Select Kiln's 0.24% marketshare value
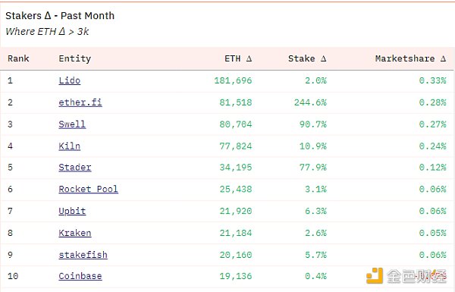Image resolution: width=455 pixels, height=292 pixels. point(433,146)
